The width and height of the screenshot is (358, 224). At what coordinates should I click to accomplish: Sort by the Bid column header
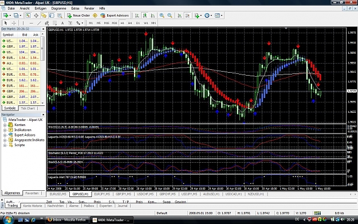click(25, 35)
